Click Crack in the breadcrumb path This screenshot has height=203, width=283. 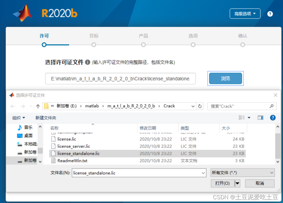click(x=169, y=106)
